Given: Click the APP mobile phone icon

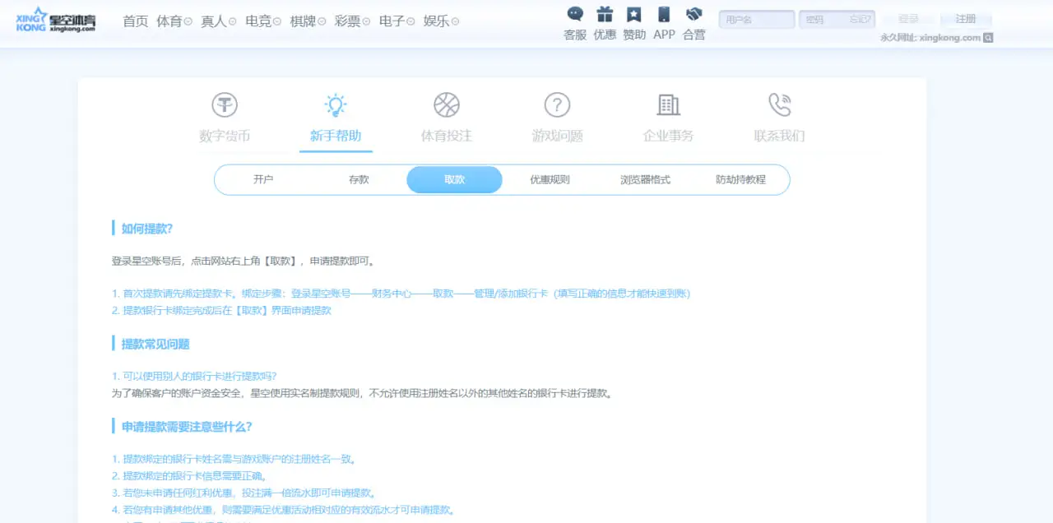Looking at the screenshot, I should [x=664, y=15].
